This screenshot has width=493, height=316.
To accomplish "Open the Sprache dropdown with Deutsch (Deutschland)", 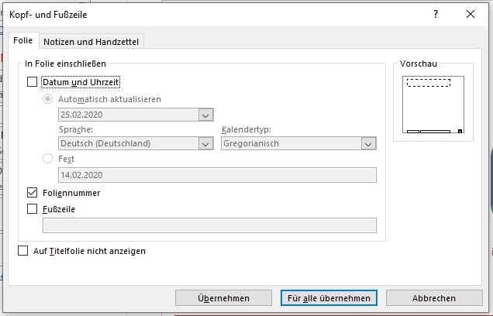I will (205, 143).
